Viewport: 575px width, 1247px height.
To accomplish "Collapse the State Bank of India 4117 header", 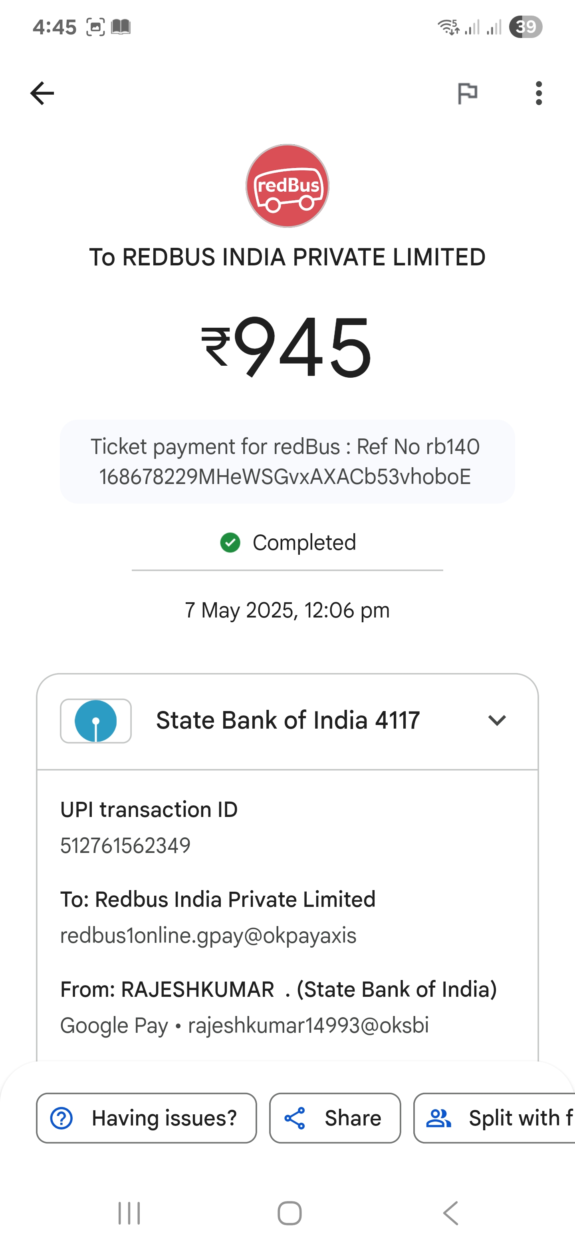I will [287, 721].
